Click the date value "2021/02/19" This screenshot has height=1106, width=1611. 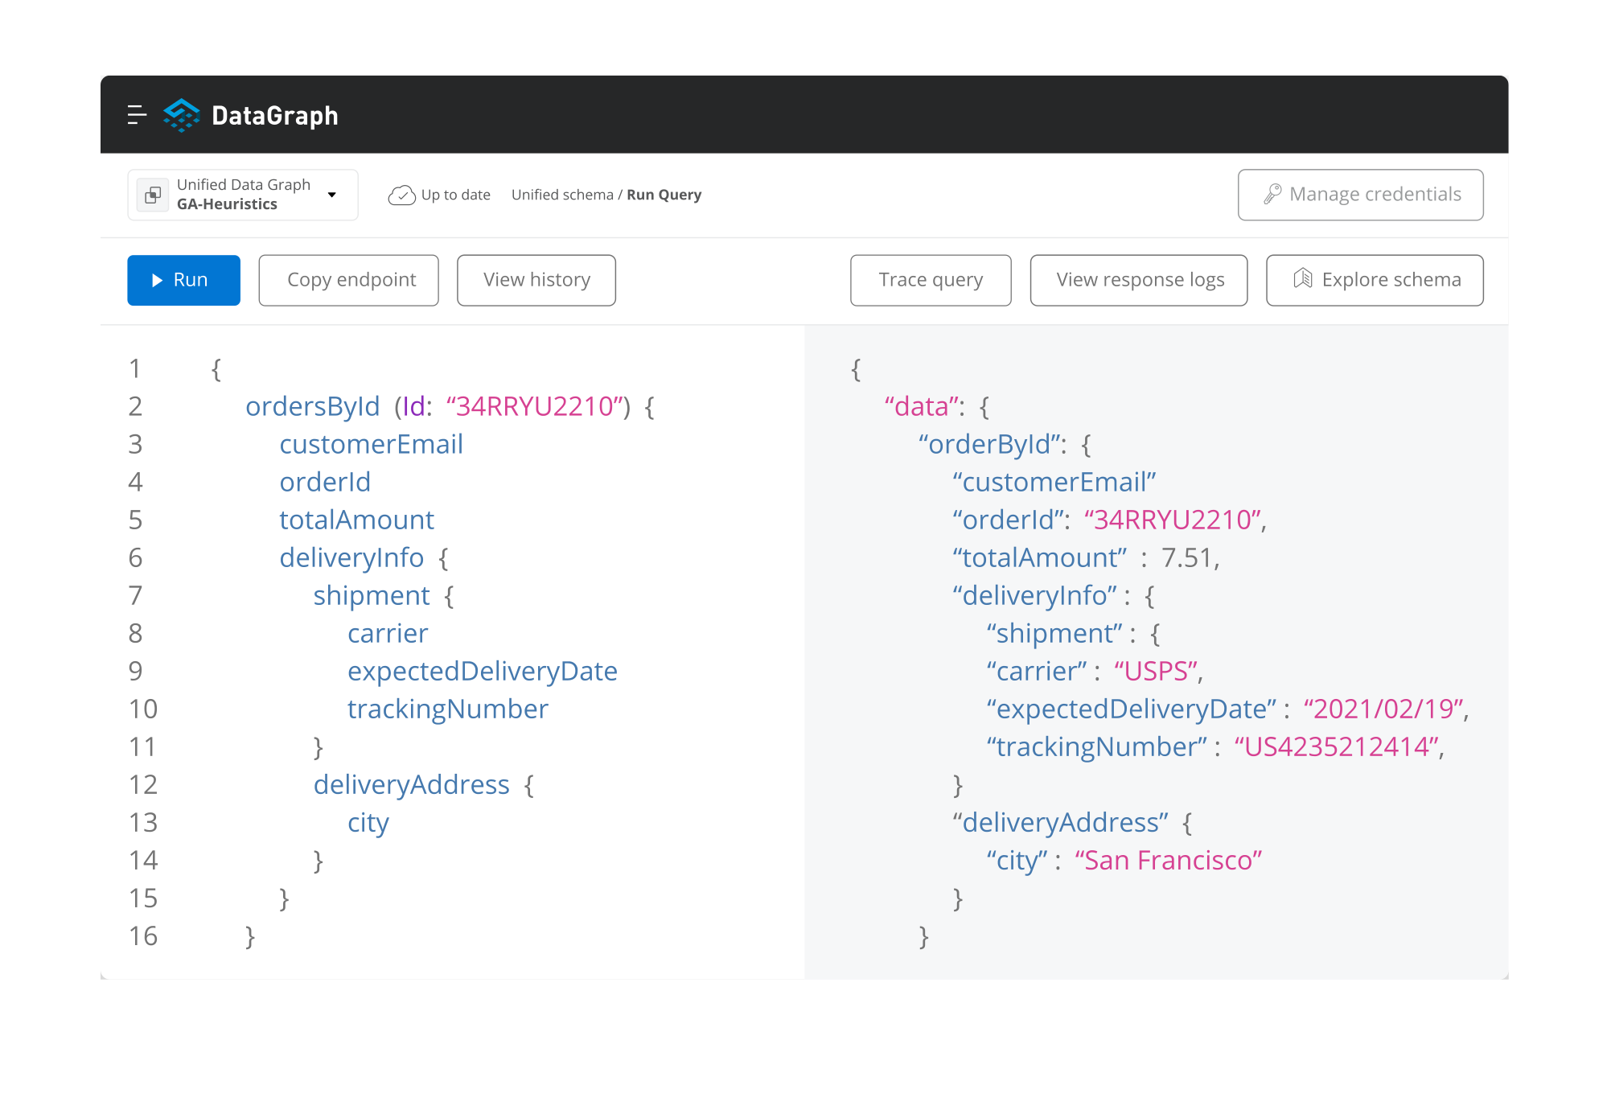tap(1383, 709)
